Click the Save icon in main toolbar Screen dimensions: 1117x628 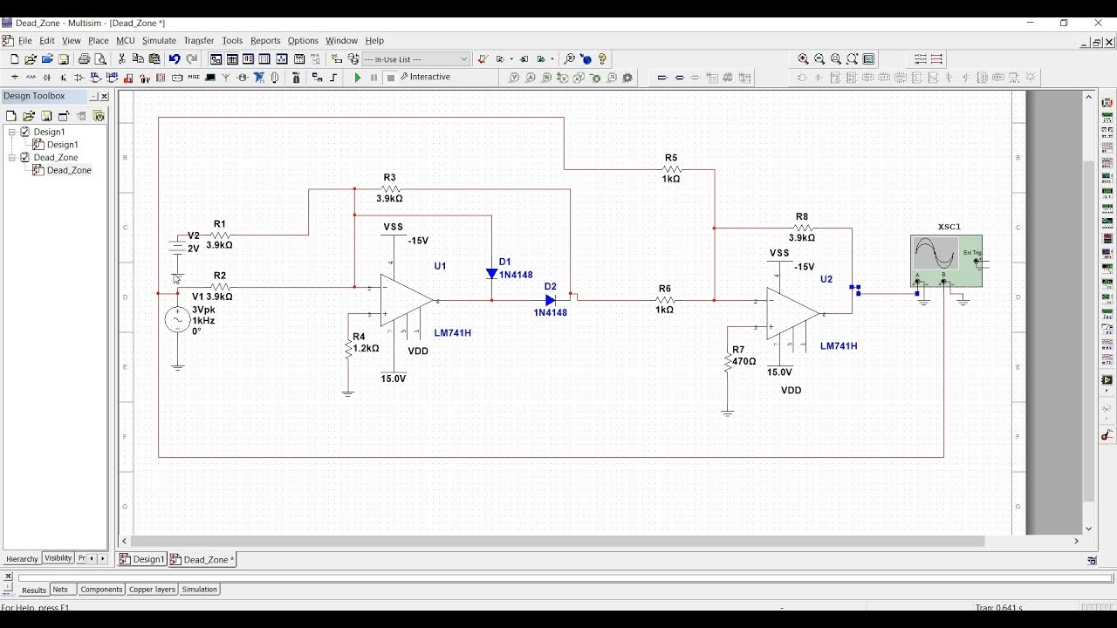pyautogui.click(x=64, y=59)
